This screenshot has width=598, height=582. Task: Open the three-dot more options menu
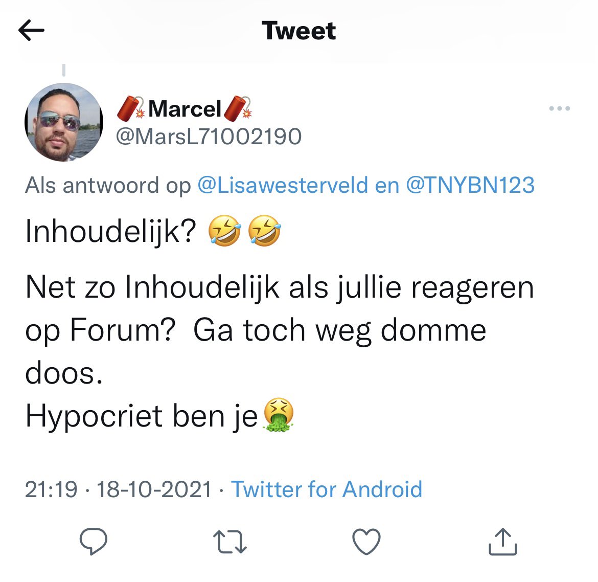[x=560, y=108]
